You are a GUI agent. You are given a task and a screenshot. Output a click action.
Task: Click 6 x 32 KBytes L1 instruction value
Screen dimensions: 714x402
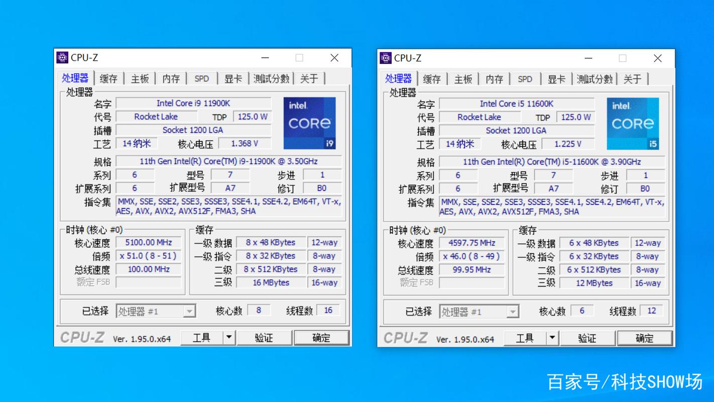tap(594, 256)
